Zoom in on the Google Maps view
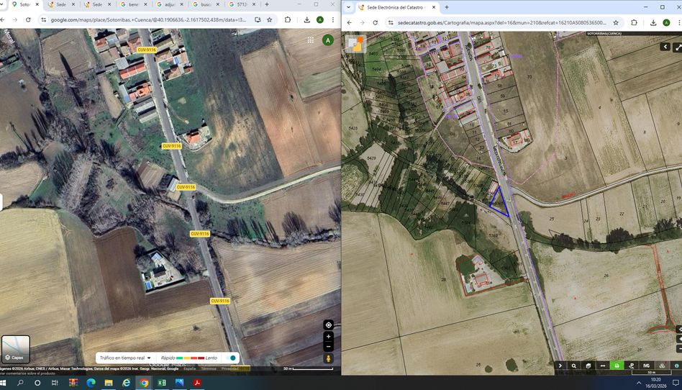Viewport: 682px width, 390px height. click(328, 337)
